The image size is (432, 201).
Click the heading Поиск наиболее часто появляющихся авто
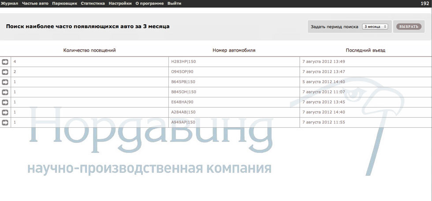click(88, 27)
